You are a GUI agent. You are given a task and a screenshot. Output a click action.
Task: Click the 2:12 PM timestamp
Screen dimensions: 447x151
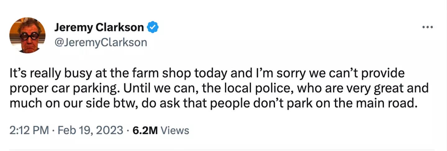(x=29, y=130)
